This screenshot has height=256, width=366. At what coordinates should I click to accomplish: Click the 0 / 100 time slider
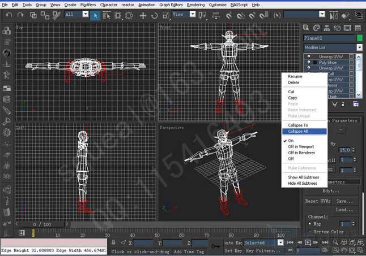point(42,224)
